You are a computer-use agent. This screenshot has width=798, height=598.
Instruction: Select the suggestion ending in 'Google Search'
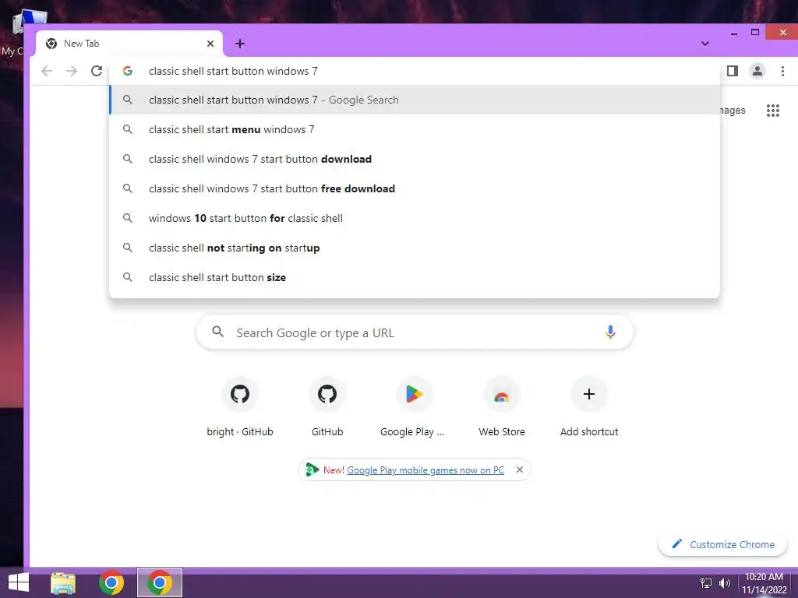click(x=415, y=100)
